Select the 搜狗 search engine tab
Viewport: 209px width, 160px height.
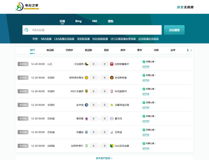[110, 21]
